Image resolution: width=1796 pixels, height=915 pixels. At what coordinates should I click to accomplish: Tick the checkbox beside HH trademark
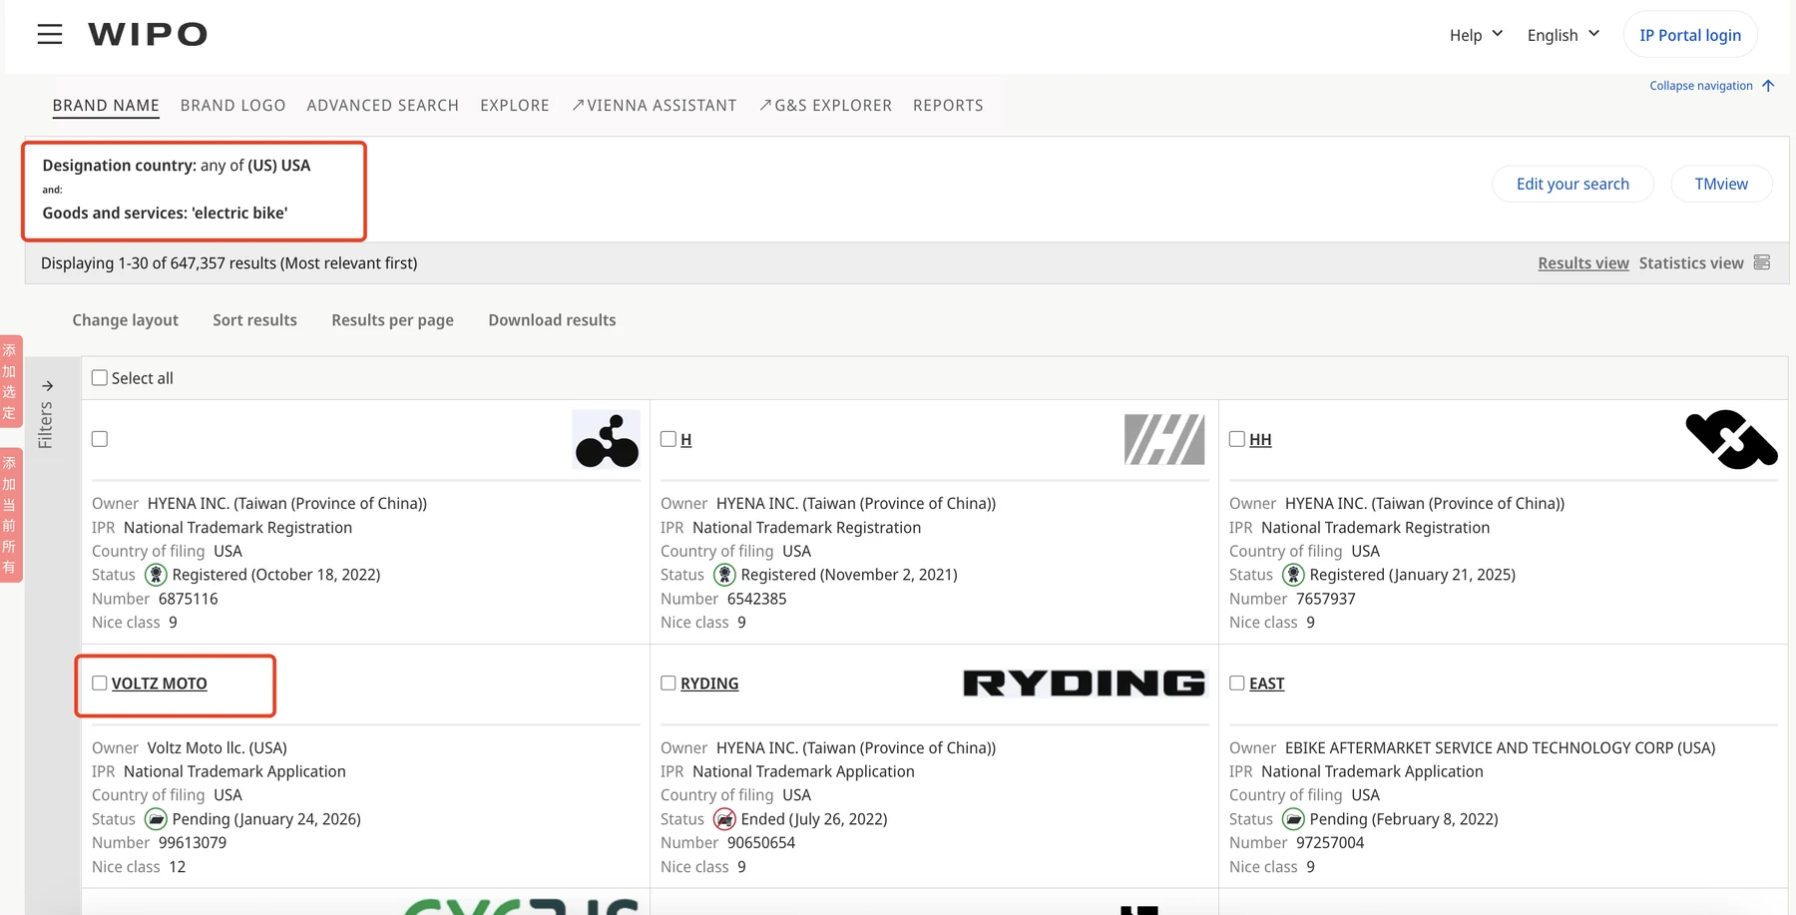coord(1237,439)
